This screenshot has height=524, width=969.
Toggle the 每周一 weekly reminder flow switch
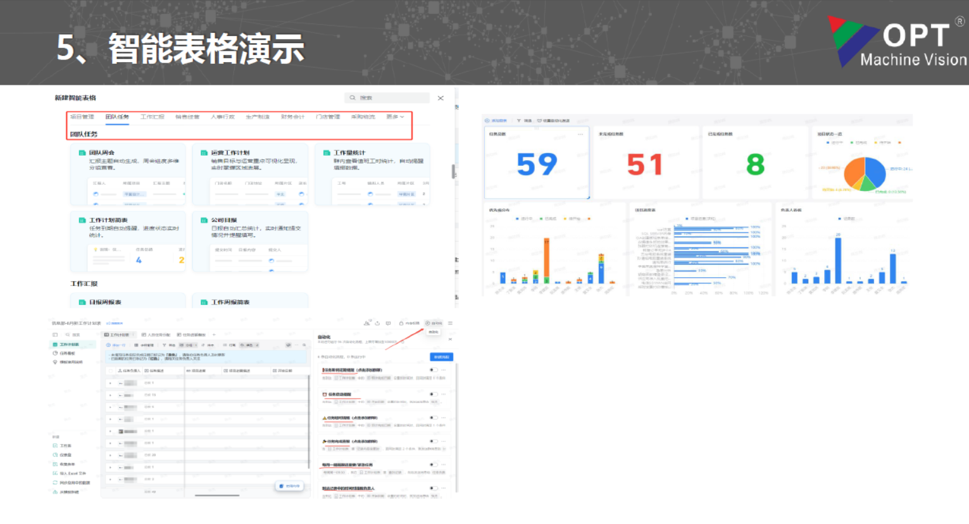[x=434, y=465]
